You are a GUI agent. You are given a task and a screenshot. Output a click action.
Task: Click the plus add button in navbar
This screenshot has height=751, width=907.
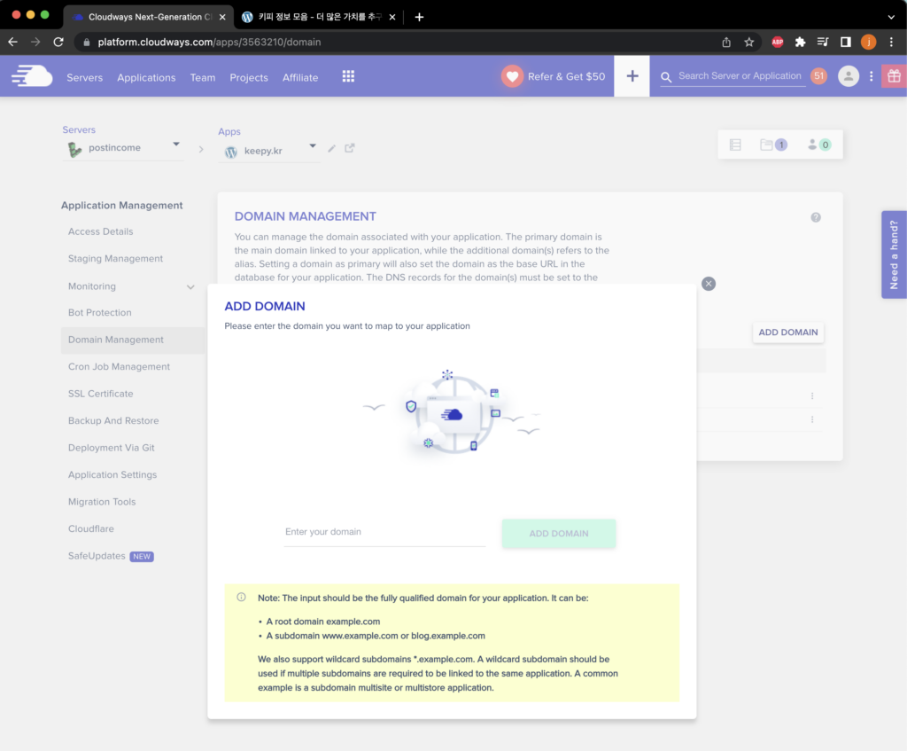coord(632,76)
